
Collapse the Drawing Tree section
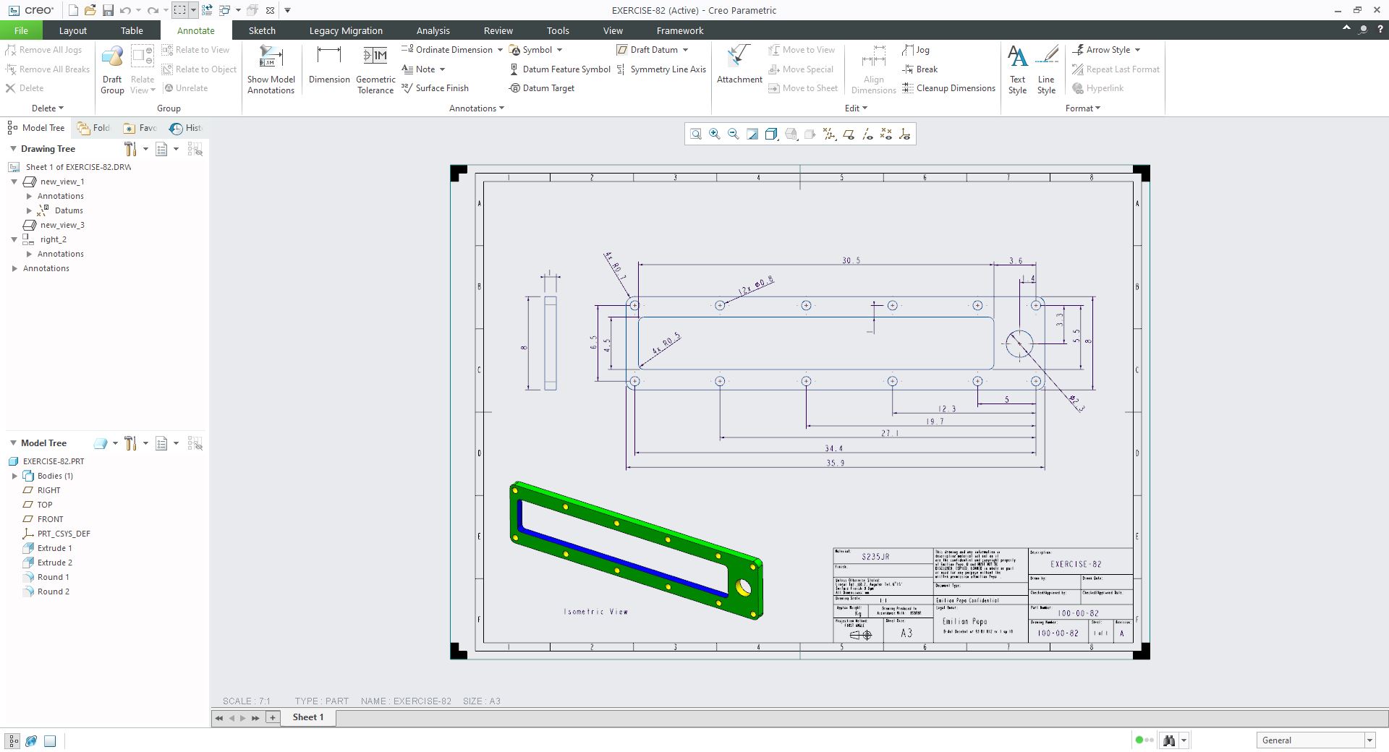(13, 149)
